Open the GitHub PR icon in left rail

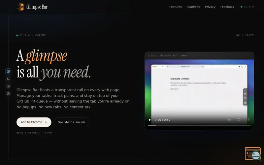pyautogui.click(x=8, y=79)
